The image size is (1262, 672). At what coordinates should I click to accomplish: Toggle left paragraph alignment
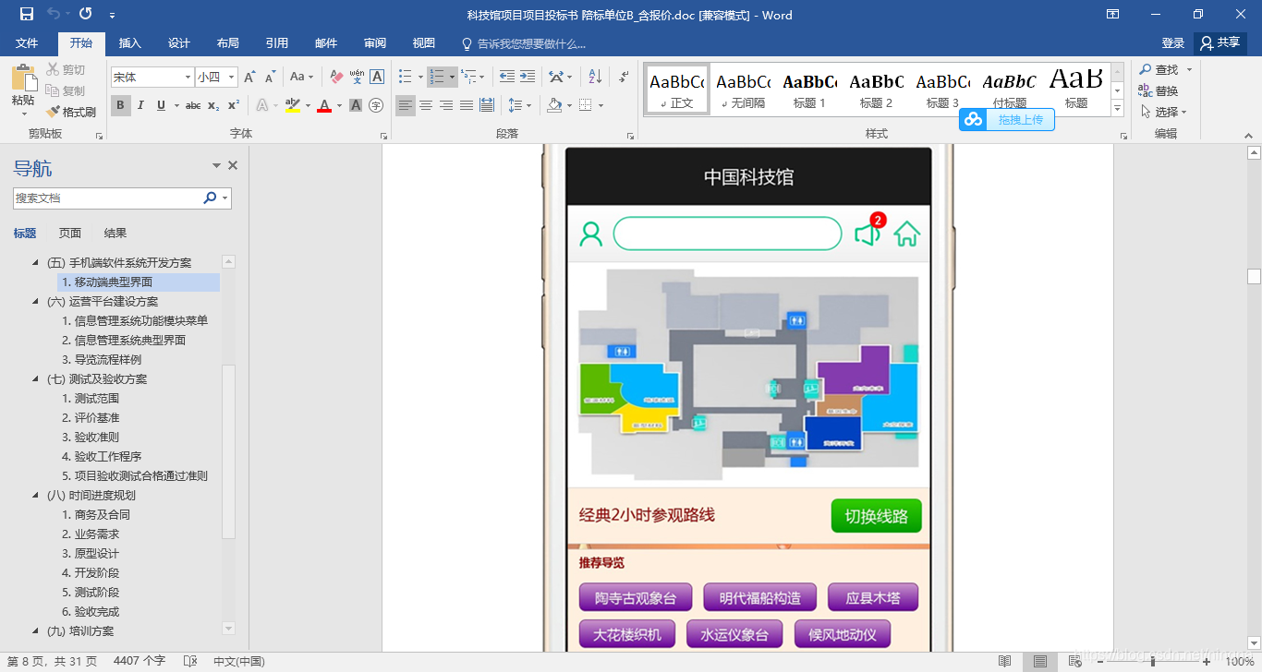pyautogui.click(x=406, y=106)
